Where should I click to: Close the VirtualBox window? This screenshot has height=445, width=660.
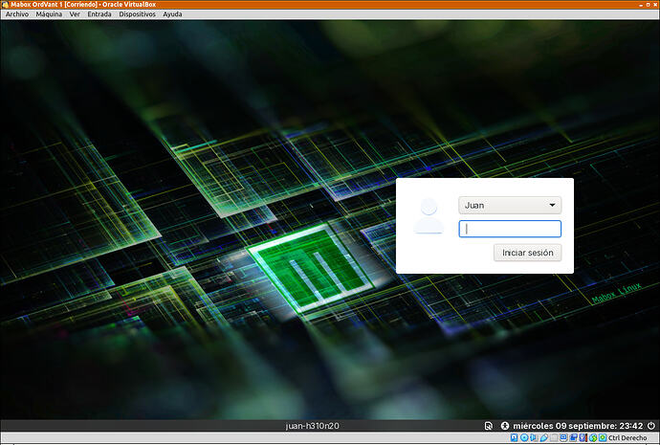[x=655, y=4]
